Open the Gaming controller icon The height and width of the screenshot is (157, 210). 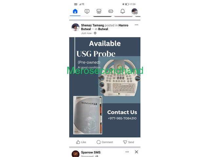point(111,11)
